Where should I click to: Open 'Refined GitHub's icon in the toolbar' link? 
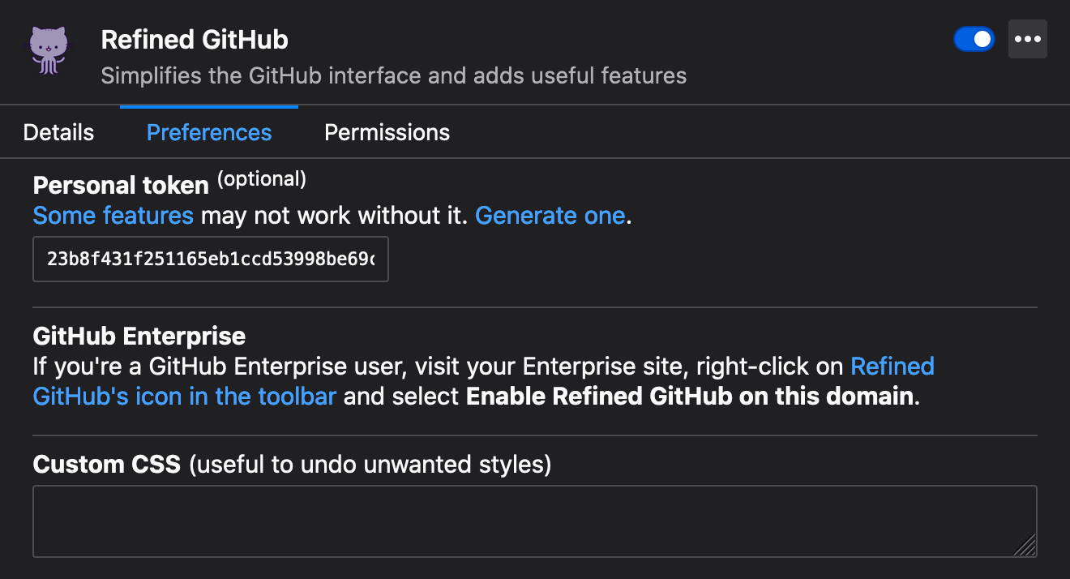pyautogui.click(x=185, y=397)
